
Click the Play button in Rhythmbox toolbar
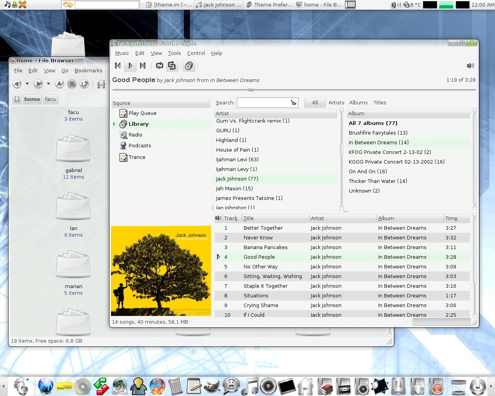point(130,66)
